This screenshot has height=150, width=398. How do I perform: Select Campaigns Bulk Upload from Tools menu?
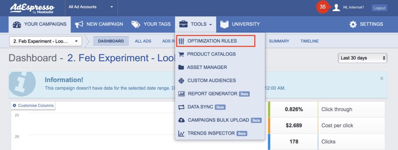click(x=218, y=120)
